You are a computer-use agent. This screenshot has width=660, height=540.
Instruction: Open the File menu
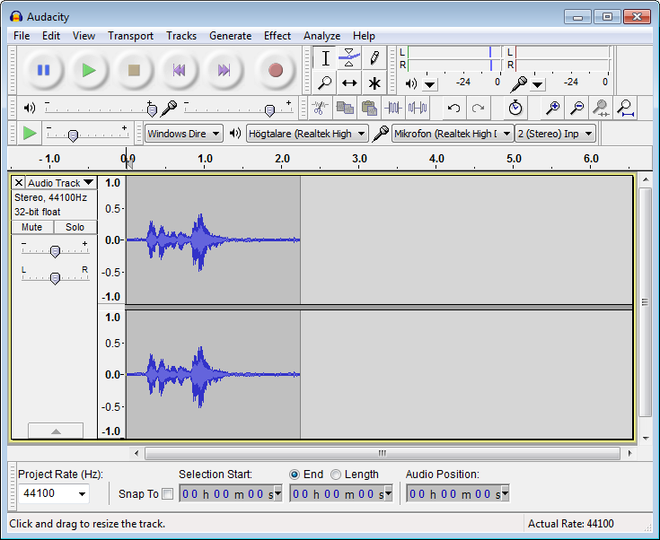pos(22,36)
